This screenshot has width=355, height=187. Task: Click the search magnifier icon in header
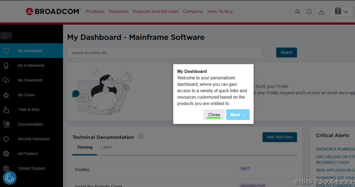(297, 12)
